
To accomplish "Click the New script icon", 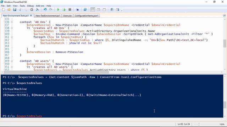I will (3, 10).
